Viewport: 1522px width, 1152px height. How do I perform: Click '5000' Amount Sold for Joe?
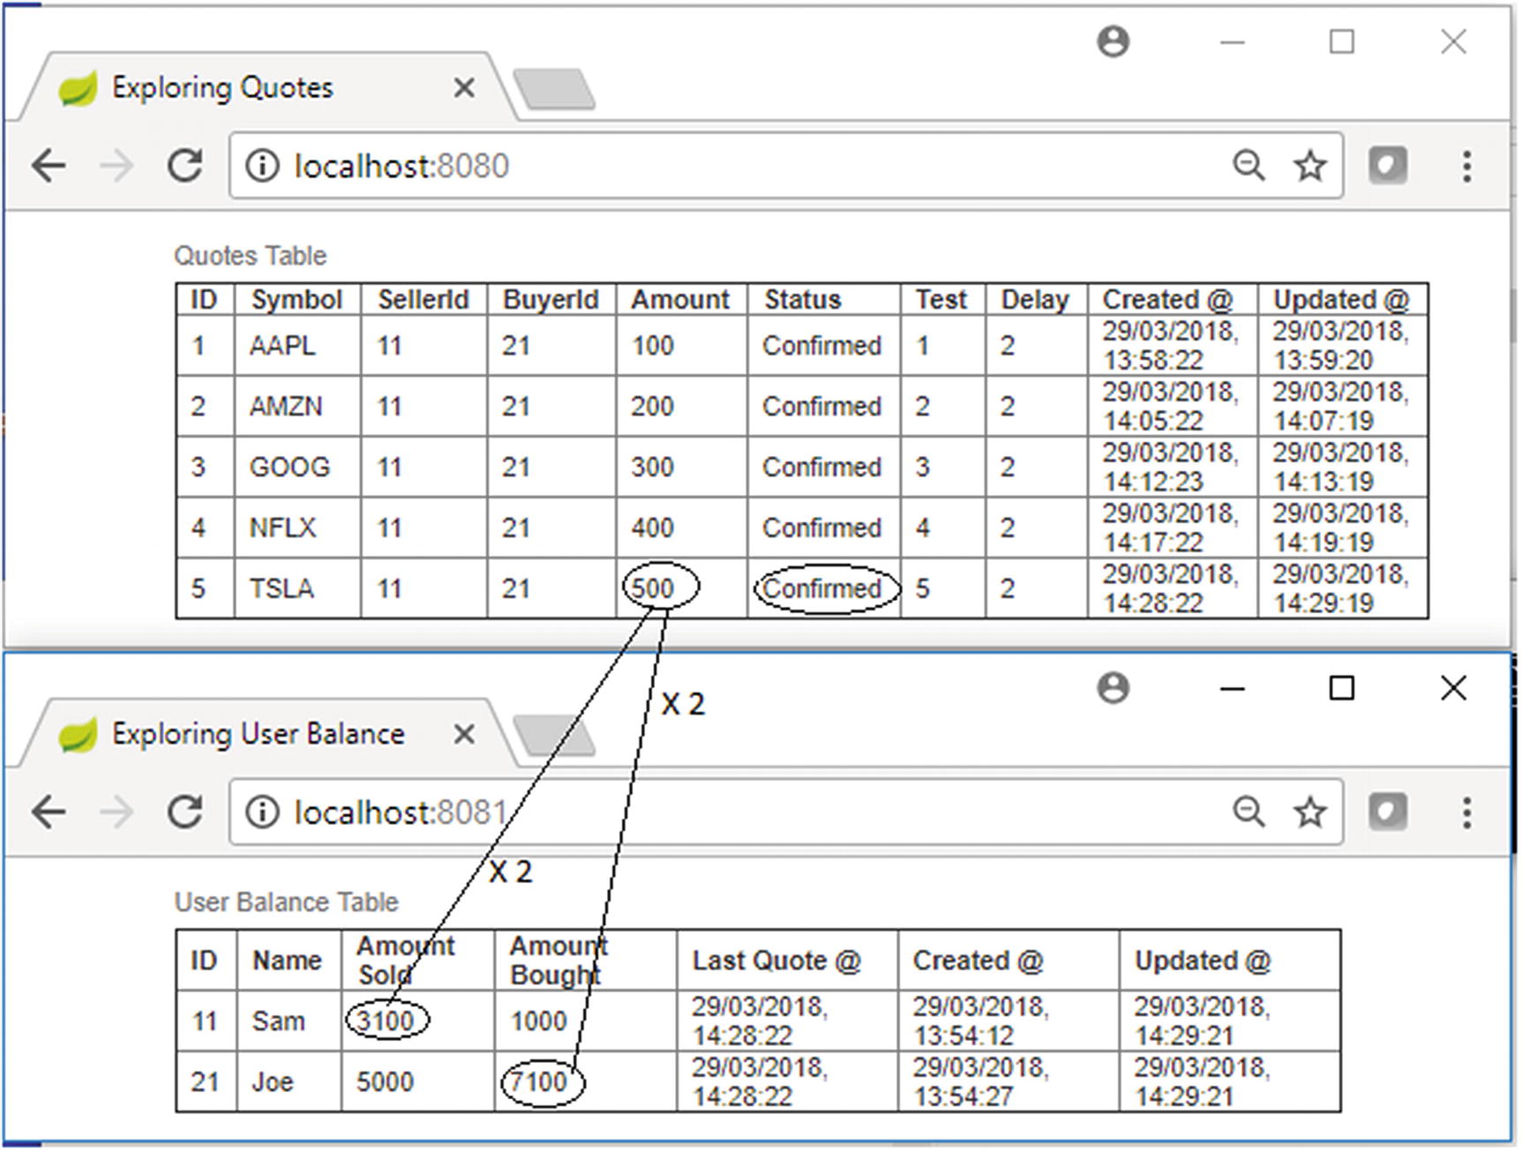[386, 1082]
